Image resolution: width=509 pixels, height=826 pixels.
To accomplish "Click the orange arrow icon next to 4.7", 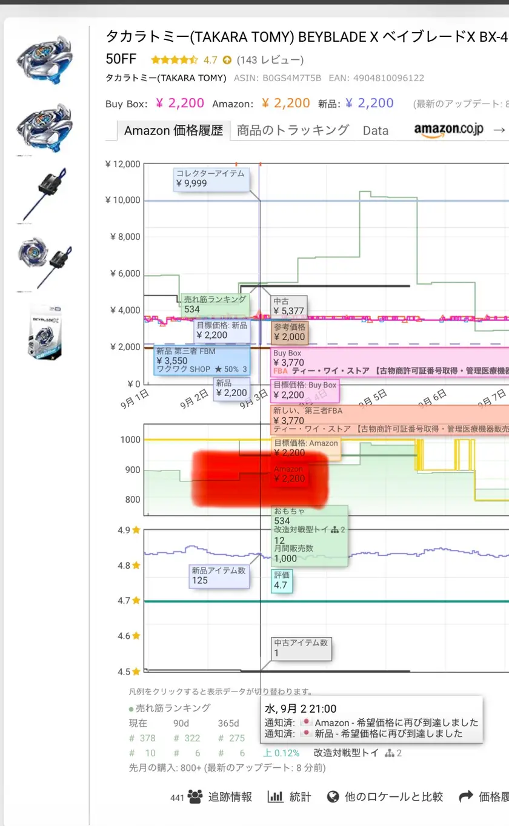I will coord(227,60).
